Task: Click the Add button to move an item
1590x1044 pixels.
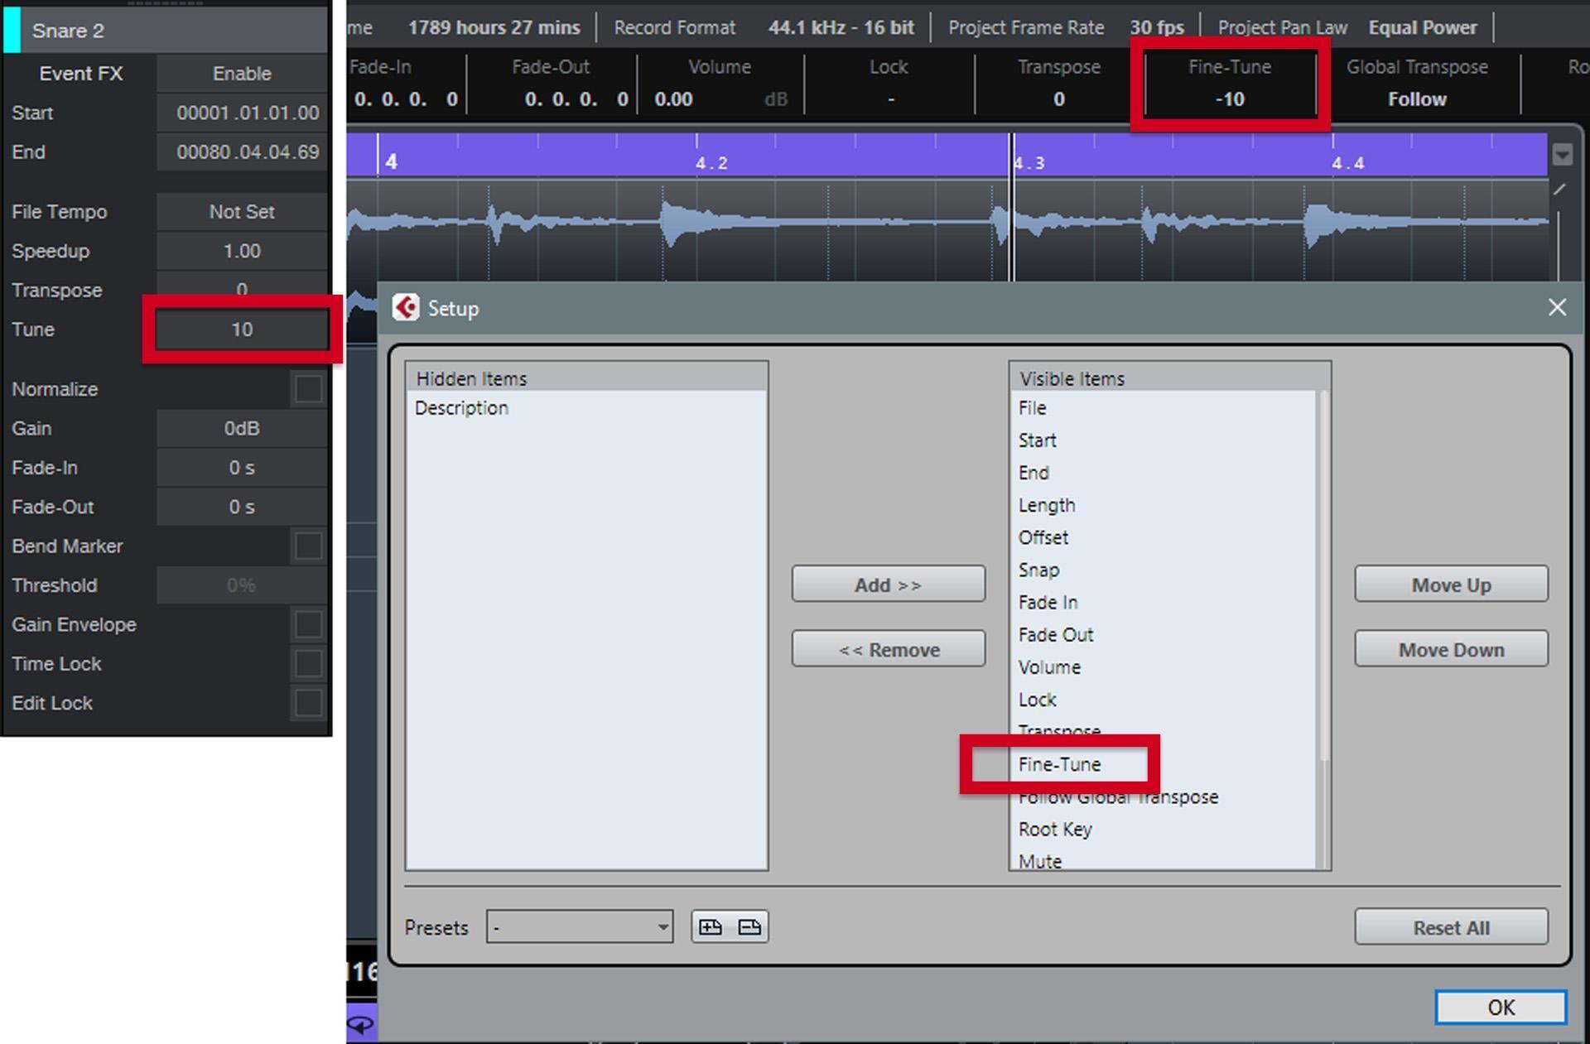Action: pyautogui.click(x=888, y=584)
